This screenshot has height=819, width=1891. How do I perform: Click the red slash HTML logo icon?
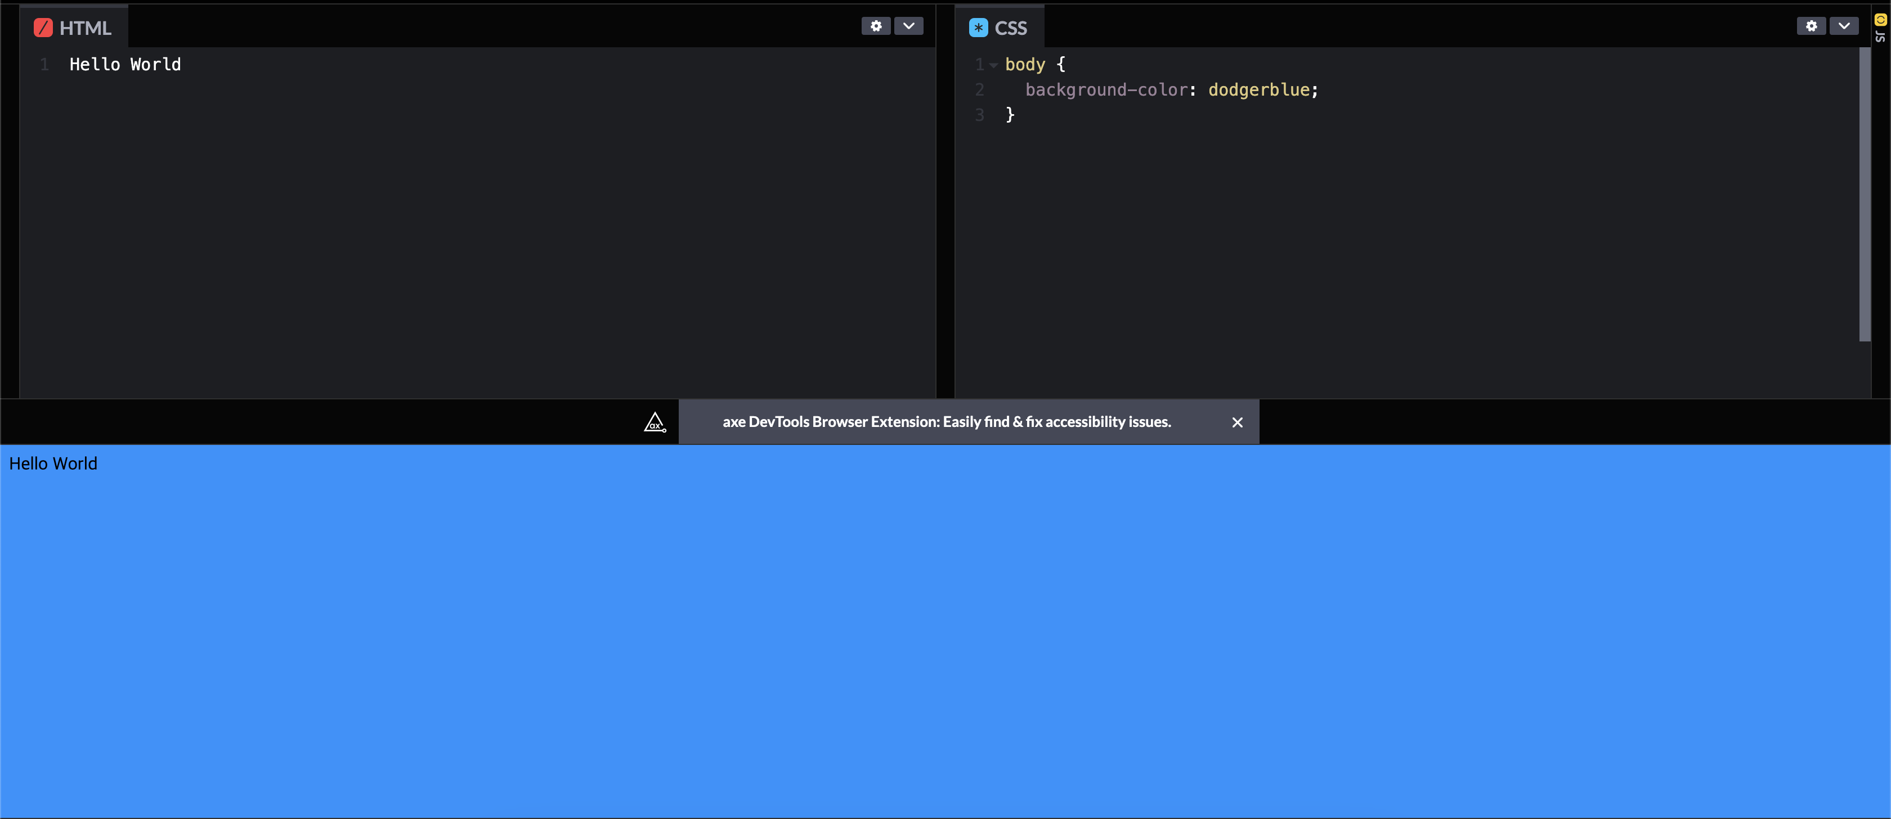tap(43, 28)
